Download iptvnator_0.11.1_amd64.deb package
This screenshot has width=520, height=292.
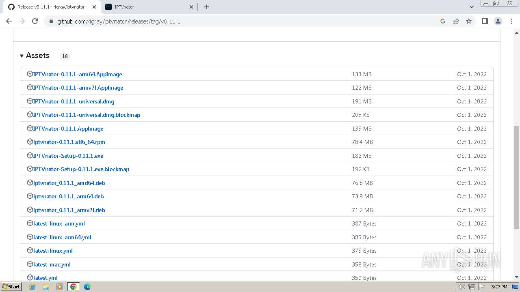point(69,183)
